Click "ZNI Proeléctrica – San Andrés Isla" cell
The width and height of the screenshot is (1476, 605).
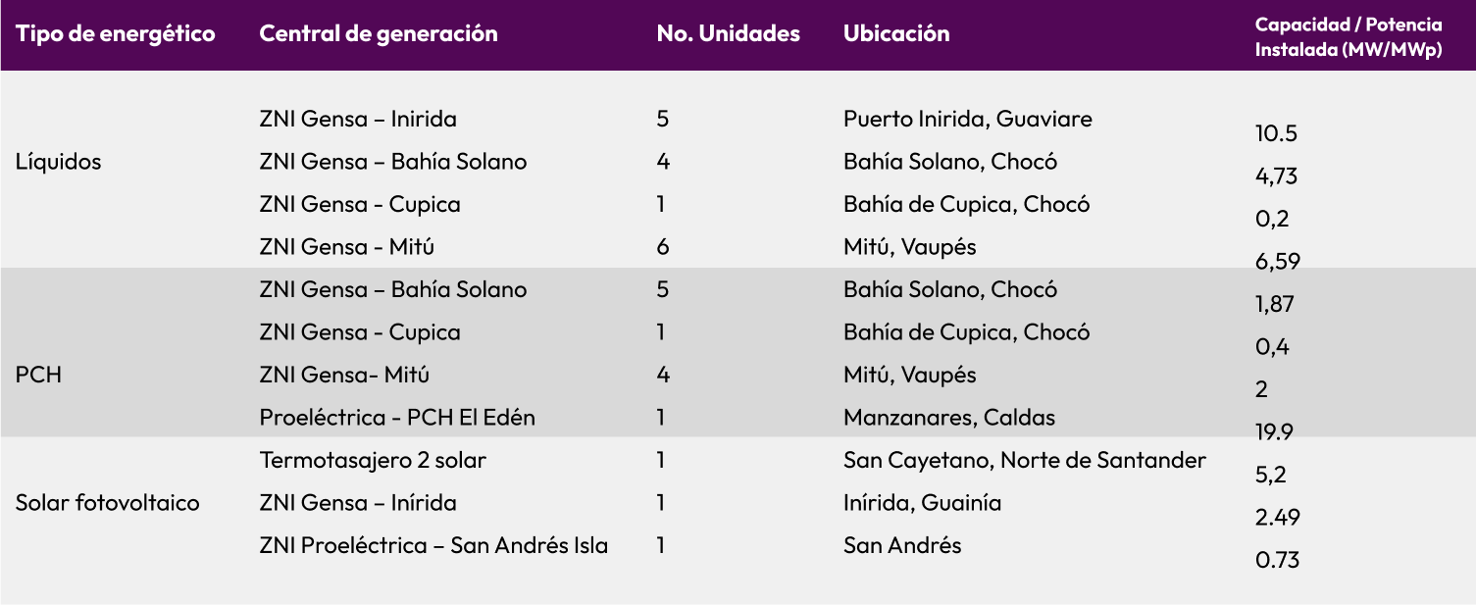[x=433, y=545]
